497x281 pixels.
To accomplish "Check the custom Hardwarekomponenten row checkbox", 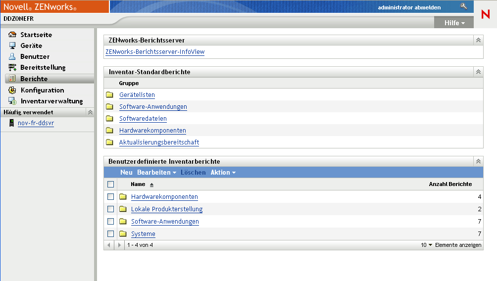I will [110, 197].
